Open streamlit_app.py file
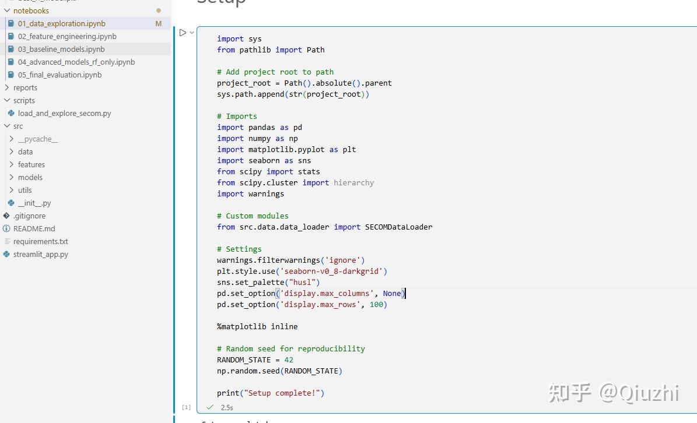The height and width of the screenshot is (423, 697). click(40, 255)
